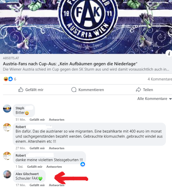172x190 pixels.
Task: Open Alex Gilschwert's profile picture
Action: (7, 174)
